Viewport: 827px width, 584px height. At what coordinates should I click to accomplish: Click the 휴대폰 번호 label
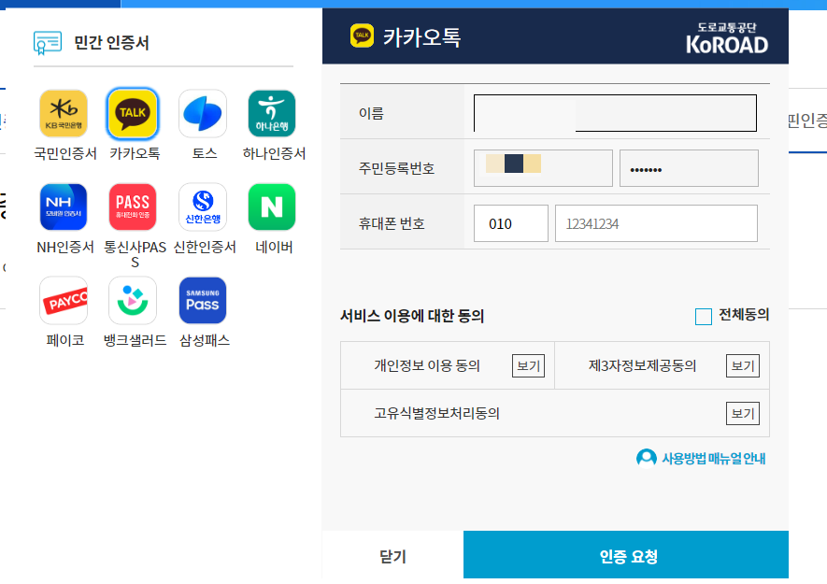392,223
